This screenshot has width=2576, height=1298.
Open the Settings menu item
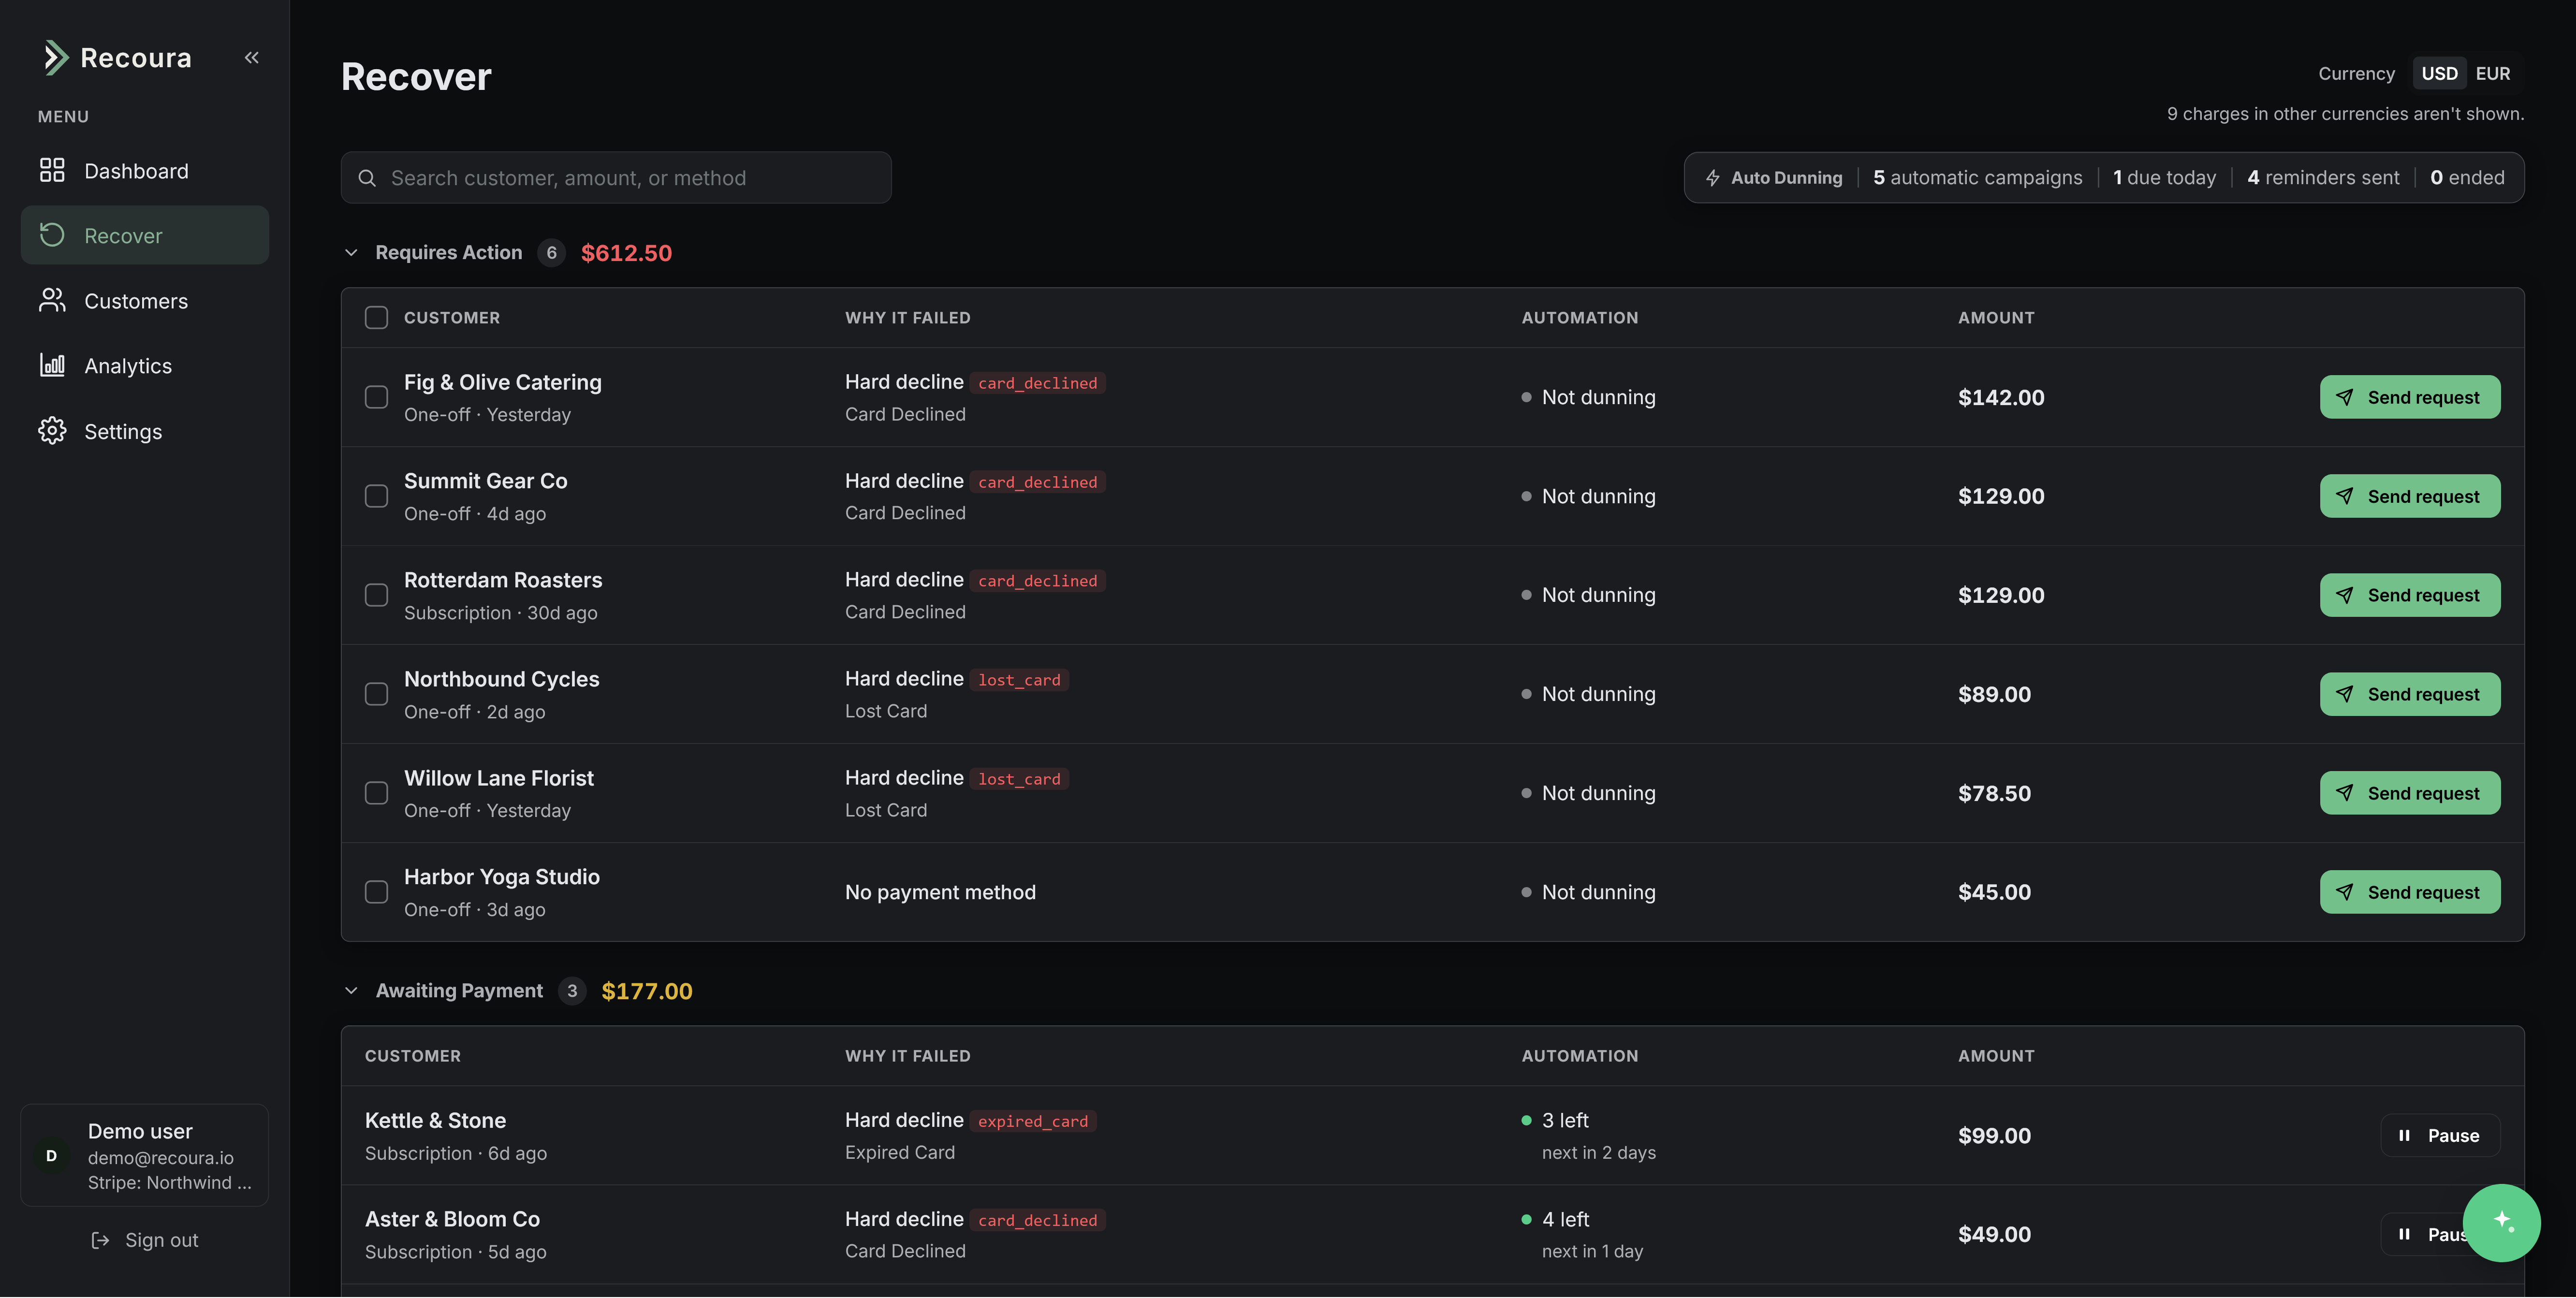pos(145,431)
